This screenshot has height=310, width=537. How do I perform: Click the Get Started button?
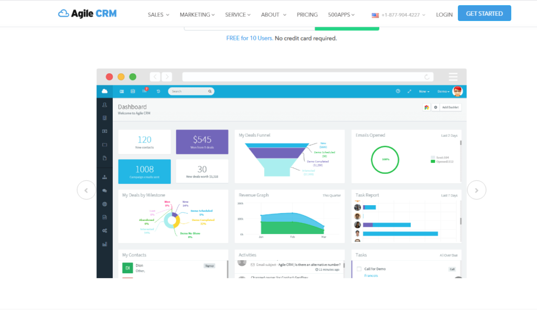coord(484,13)
